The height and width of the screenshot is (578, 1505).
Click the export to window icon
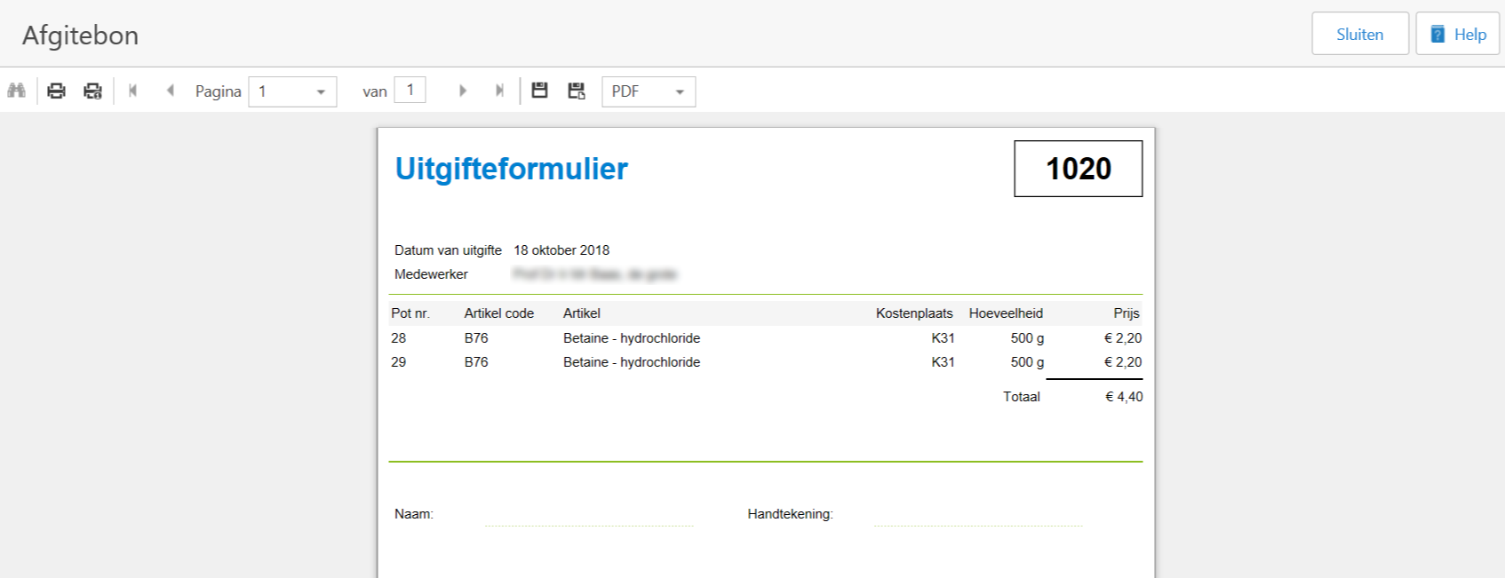pyautogui.click(x=577, y=91)
